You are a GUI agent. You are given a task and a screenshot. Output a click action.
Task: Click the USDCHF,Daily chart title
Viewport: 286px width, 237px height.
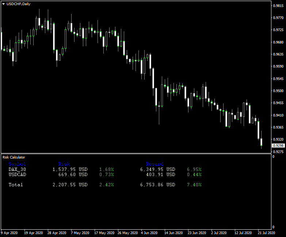click(19, 4)
